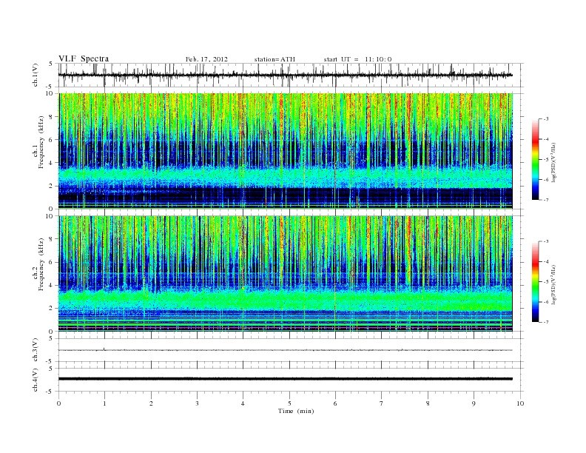Screen dimensions: 586x453
Task: Click the ch.3 voltage trace panel
Action: (x=291, y=350)
